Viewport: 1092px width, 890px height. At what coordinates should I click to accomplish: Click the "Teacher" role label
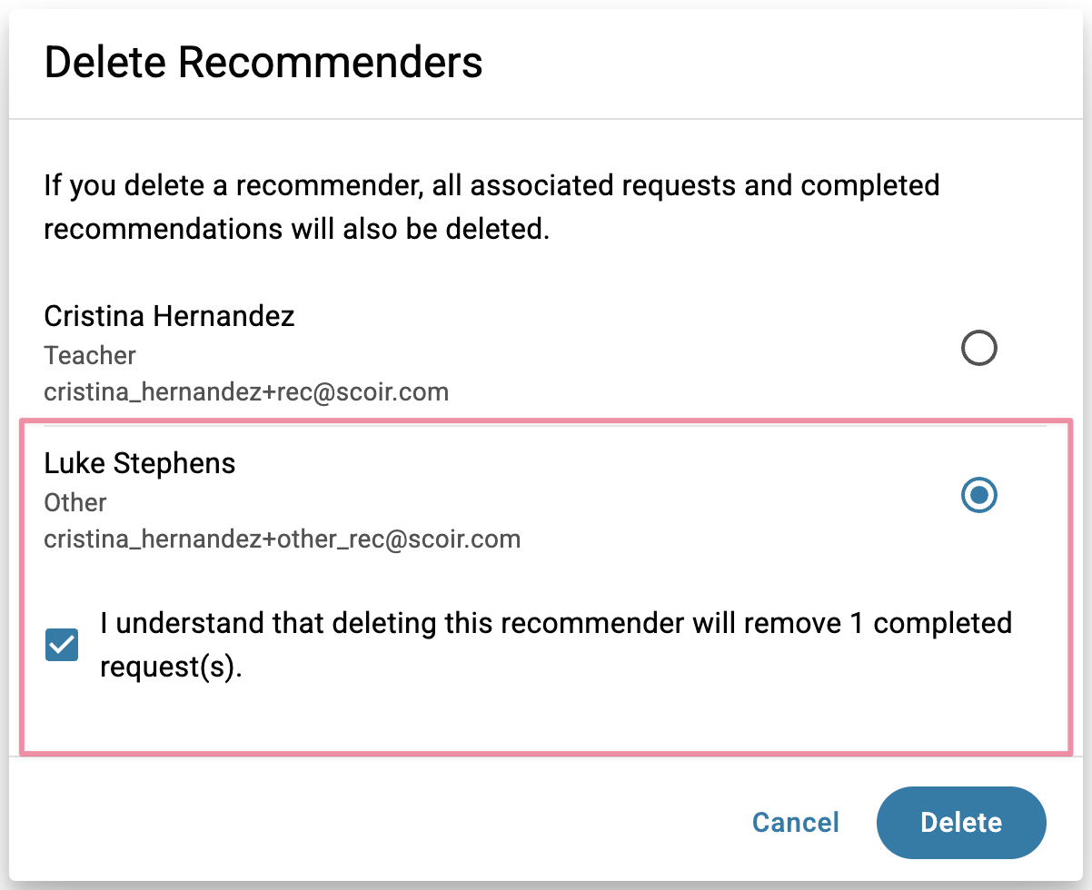(90, 355)
